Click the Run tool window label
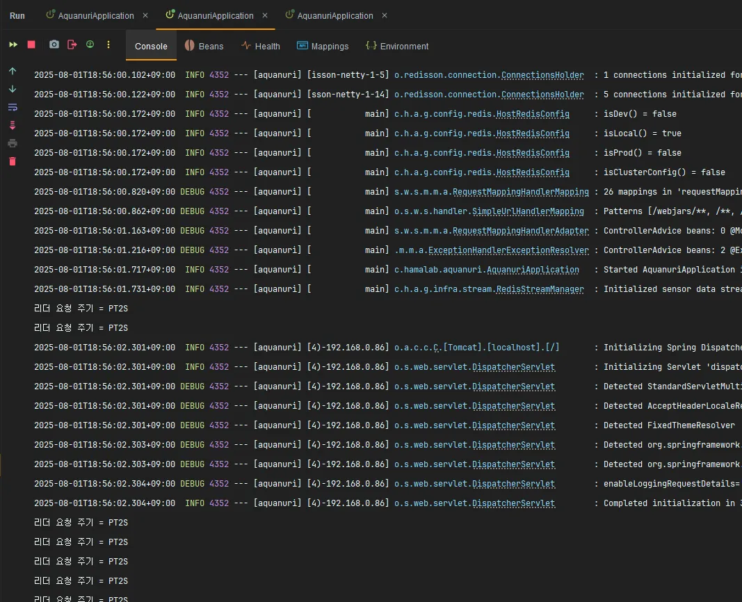This screenshot has width=742, height=602. point(17,15)
